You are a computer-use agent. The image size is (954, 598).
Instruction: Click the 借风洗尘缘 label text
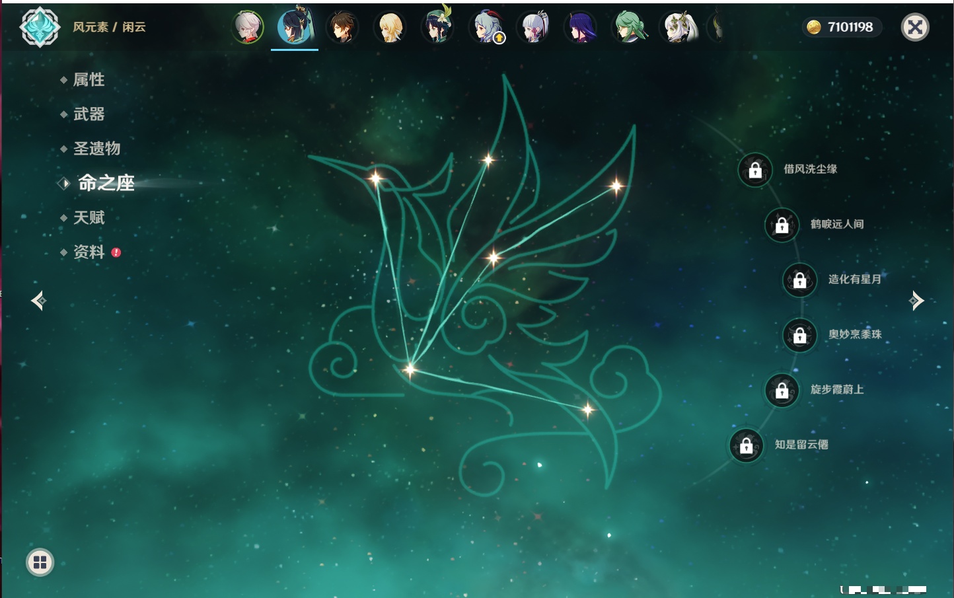coord(810,169)
